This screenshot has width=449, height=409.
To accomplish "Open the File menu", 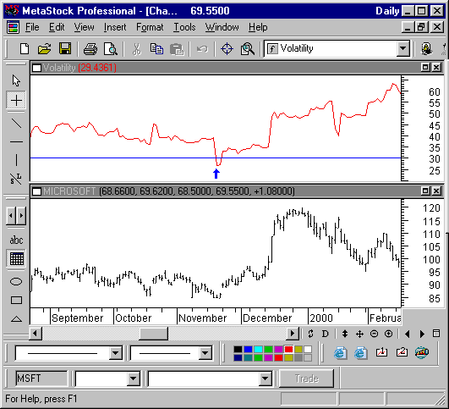I will point(32,27).
